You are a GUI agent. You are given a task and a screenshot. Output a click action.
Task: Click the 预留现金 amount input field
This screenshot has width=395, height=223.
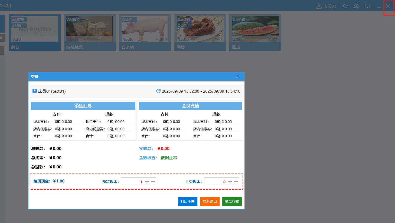pyautogui.click(x=133, y=182)
